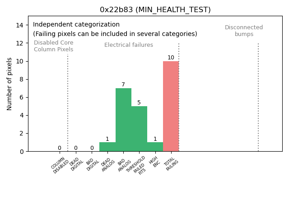Select the THRESHOLD FAILED FITS green bar
Viewport: 289px width, 216px height.
139,129
